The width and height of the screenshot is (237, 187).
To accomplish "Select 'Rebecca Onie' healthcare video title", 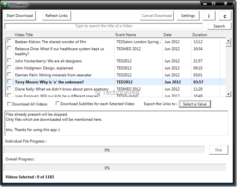I will click(59, 52).
